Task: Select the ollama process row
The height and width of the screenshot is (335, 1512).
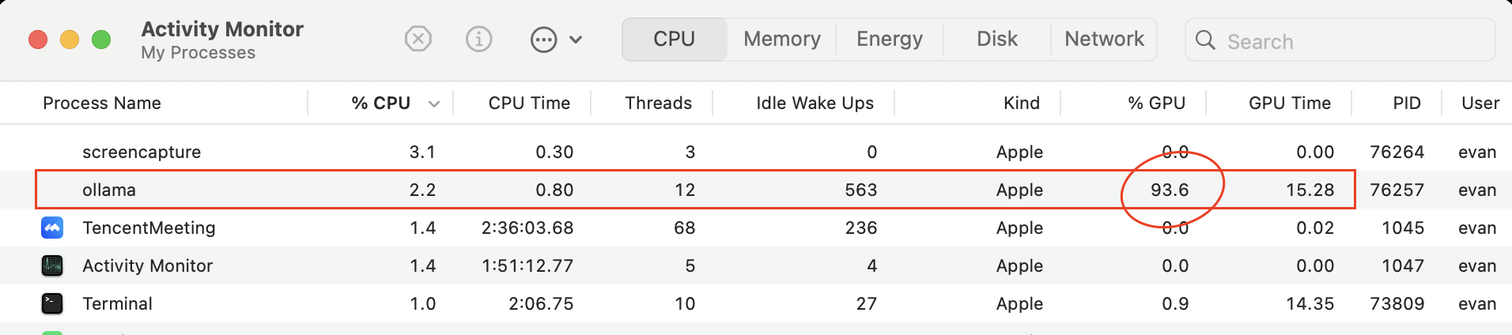Action: point(756,190)
